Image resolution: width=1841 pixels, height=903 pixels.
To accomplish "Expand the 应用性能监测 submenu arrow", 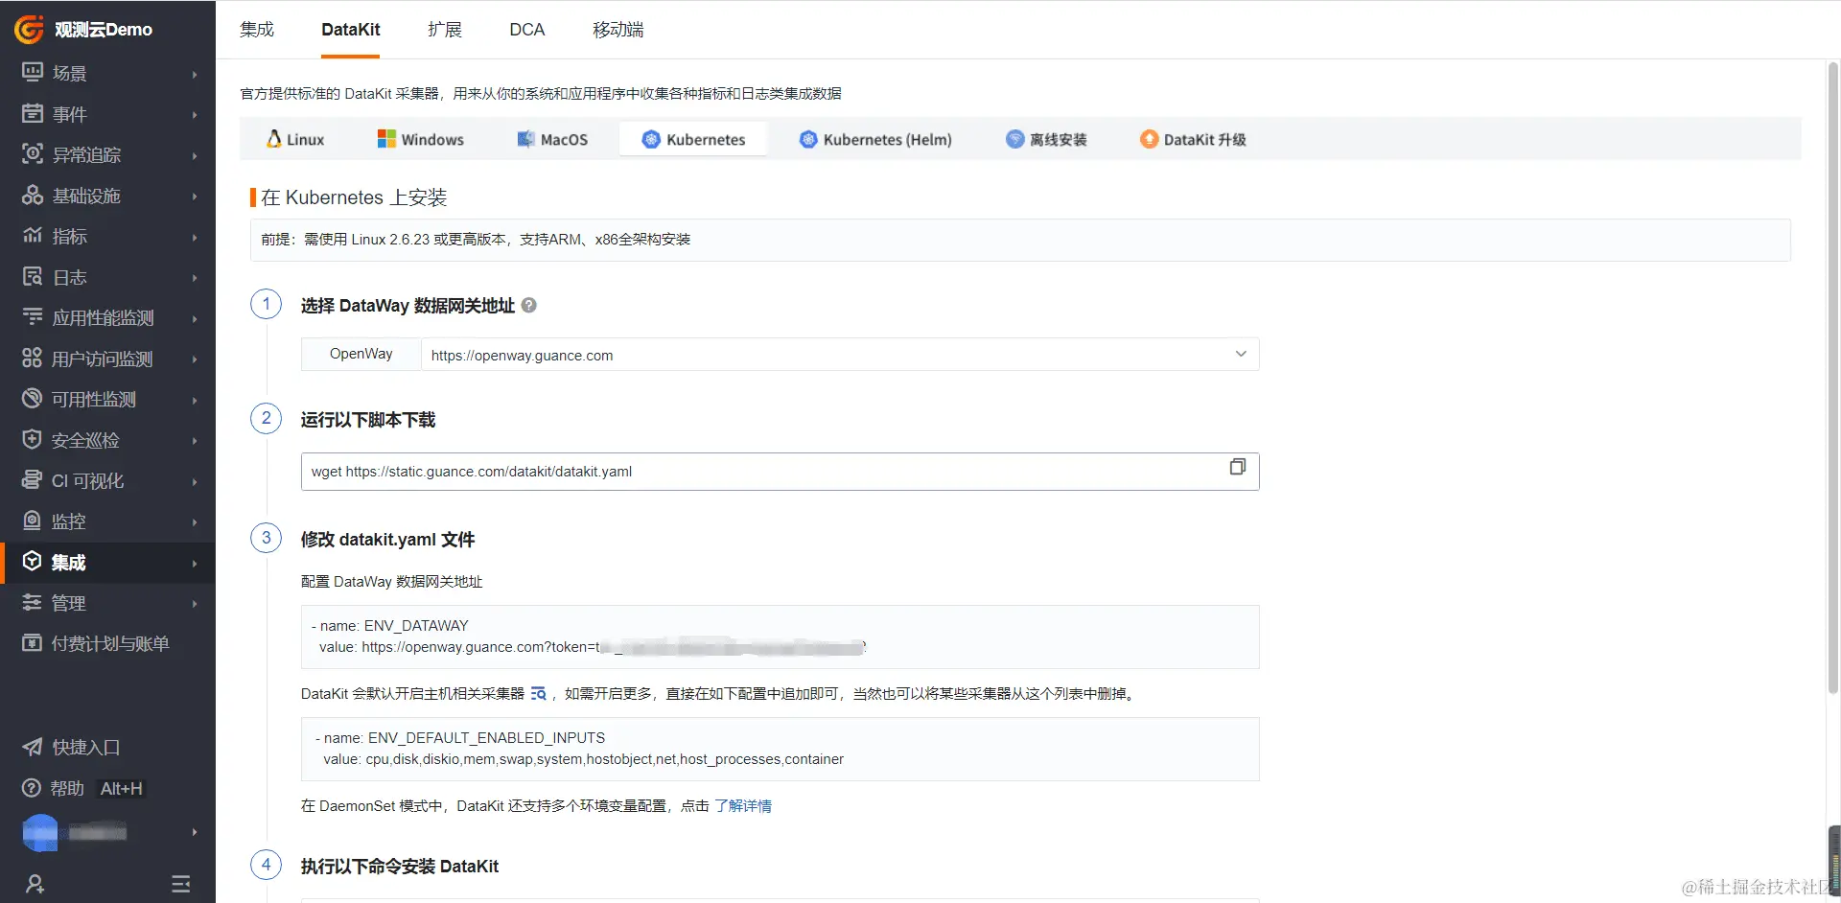I will 195,318.
